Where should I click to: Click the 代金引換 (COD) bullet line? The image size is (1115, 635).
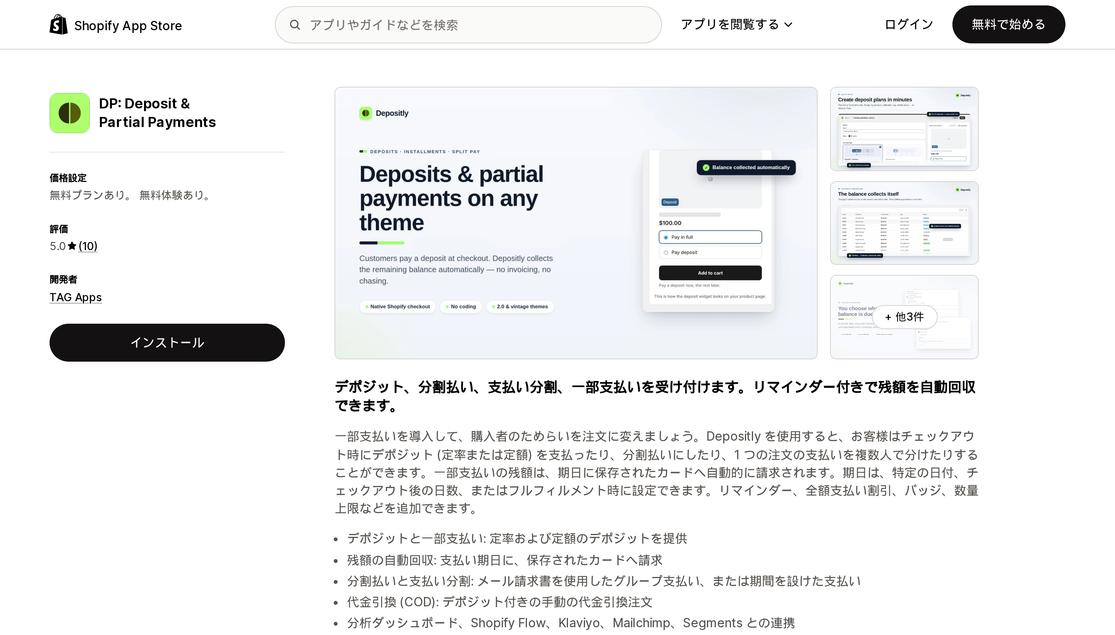coord(500,602)
